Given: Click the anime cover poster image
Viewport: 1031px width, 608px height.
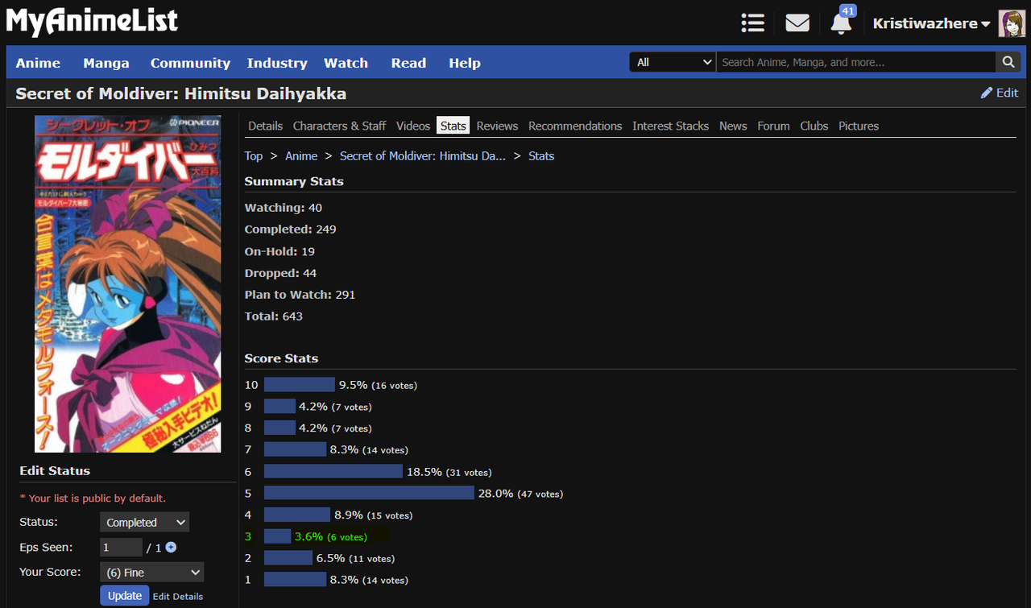Looking at the screenshot, I should [x=127, y=283].
